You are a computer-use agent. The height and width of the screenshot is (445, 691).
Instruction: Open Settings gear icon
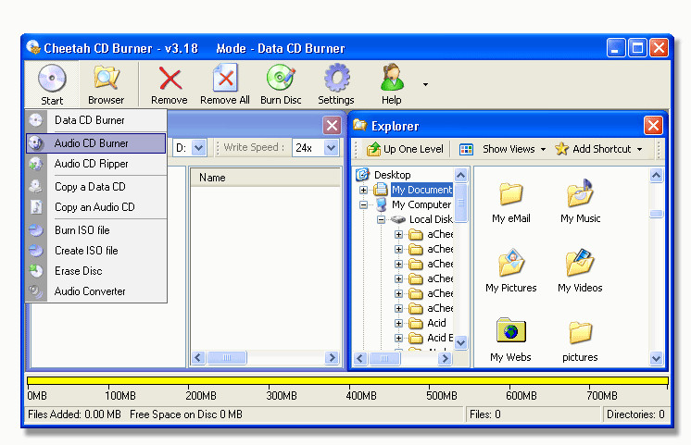(336, 78)
